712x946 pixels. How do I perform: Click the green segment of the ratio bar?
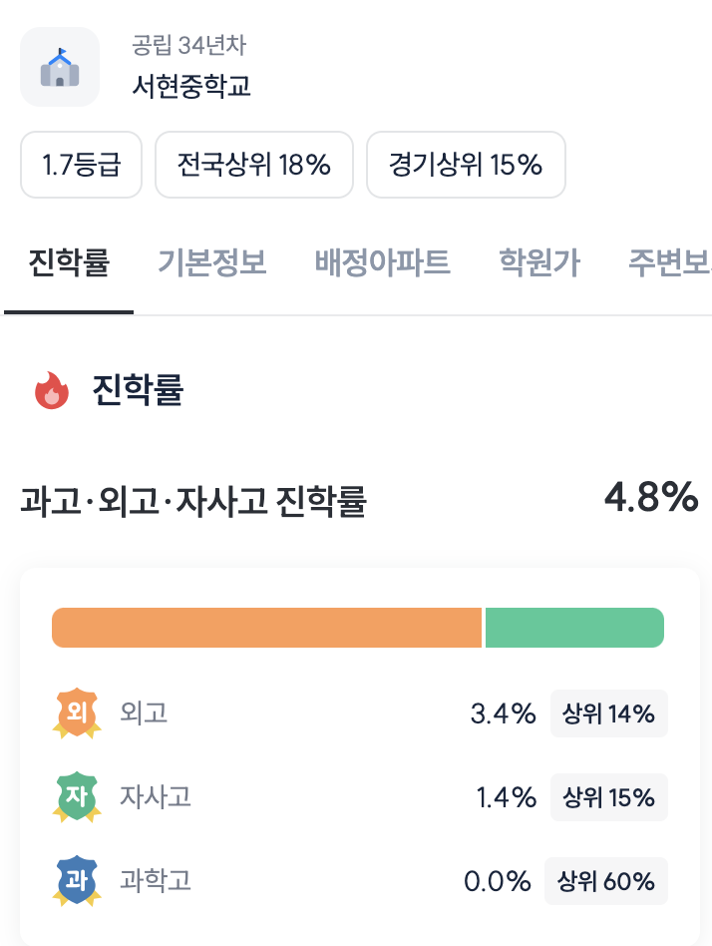(574, 628)
